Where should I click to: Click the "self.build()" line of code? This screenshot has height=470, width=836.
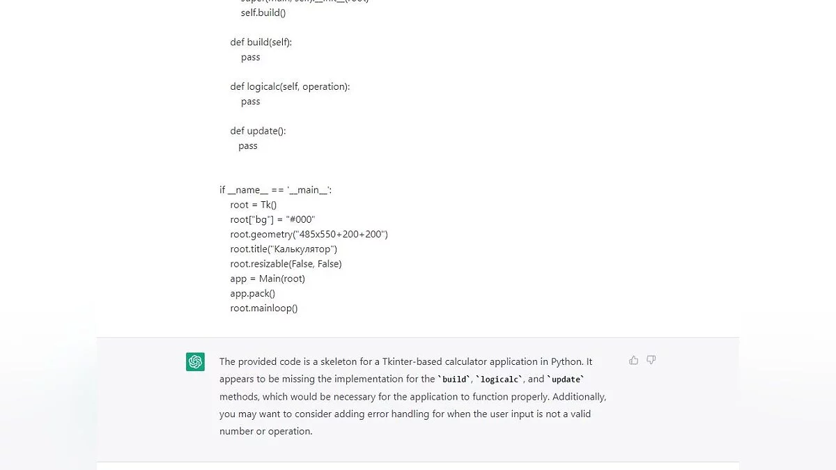click(263, 13)
